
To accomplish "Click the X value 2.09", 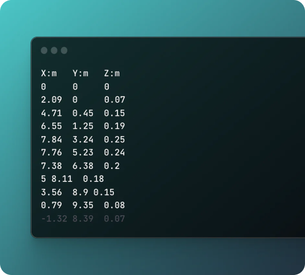I will click(51, 100).
